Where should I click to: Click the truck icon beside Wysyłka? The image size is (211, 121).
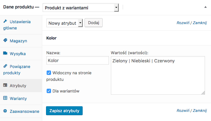pos(5,53)
